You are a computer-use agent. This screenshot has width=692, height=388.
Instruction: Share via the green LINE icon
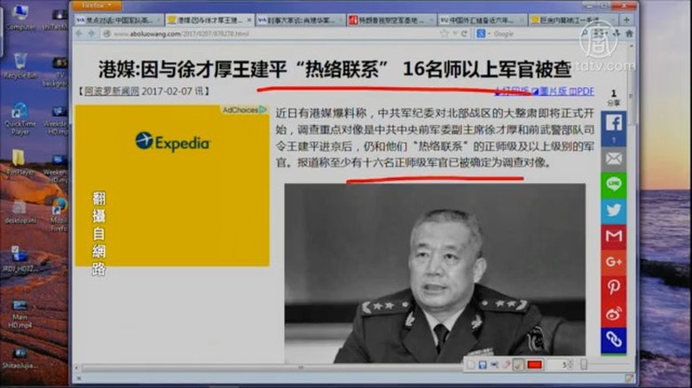[613, 184]
